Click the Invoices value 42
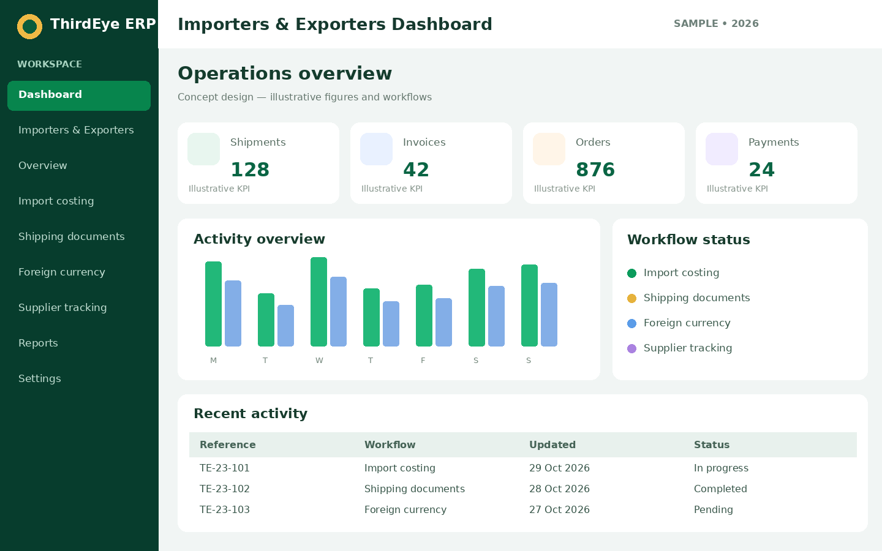Viewport: 882px width, 551px height. point(416,170)
